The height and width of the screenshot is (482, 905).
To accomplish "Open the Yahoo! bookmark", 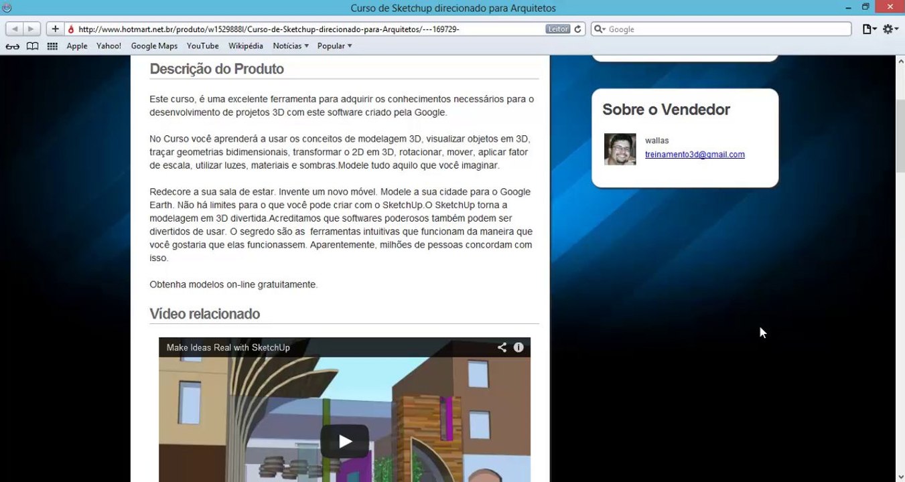I will click(109, 46).
